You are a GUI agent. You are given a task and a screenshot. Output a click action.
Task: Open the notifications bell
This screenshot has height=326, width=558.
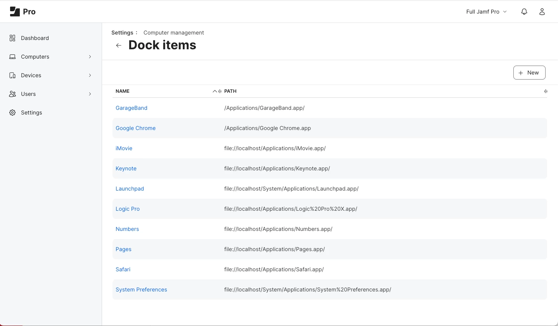pos(524,12)
